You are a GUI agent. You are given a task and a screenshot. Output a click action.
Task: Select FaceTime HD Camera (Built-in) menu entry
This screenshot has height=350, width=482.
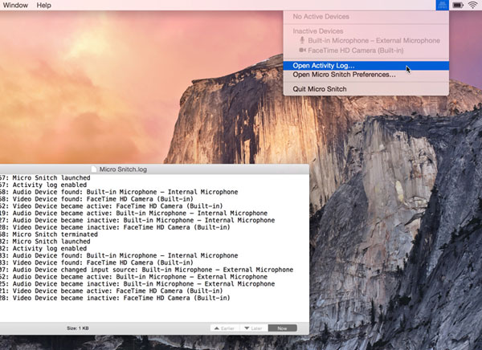(x=366, y=51)
